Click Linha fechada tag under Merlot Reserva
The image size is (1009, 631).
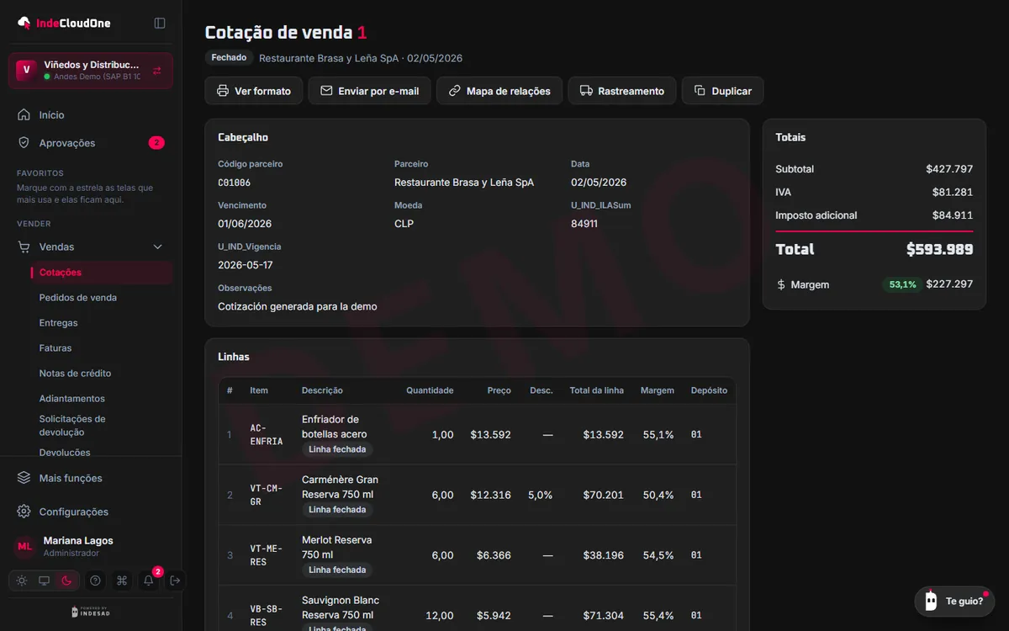coord(337,570)
